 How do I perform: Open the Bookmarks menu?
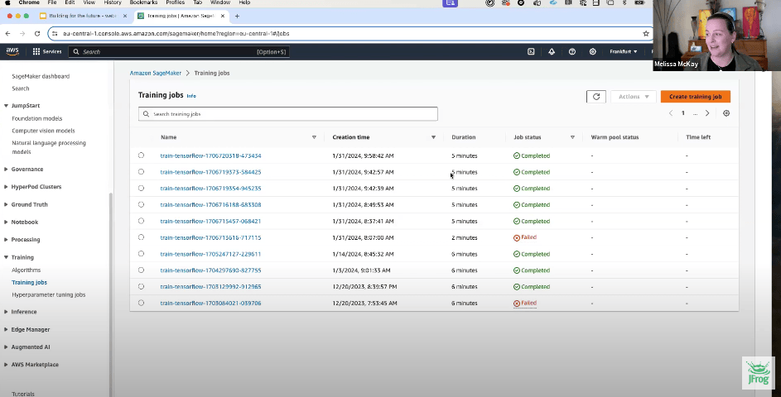click(x=143, y=2)
